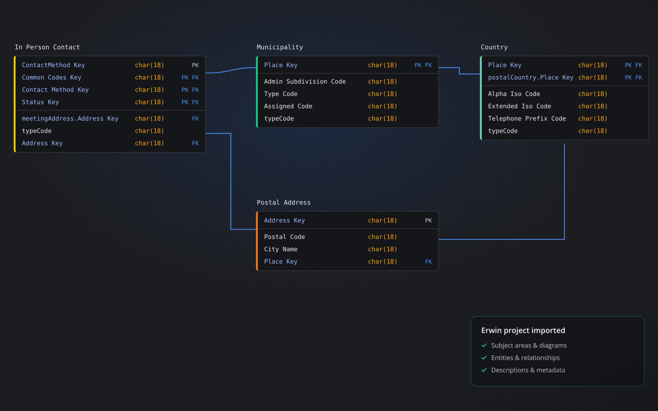Click the Contact Method Key attribute
The width and height of the screenshot is (658, 411).
[110, 90]
